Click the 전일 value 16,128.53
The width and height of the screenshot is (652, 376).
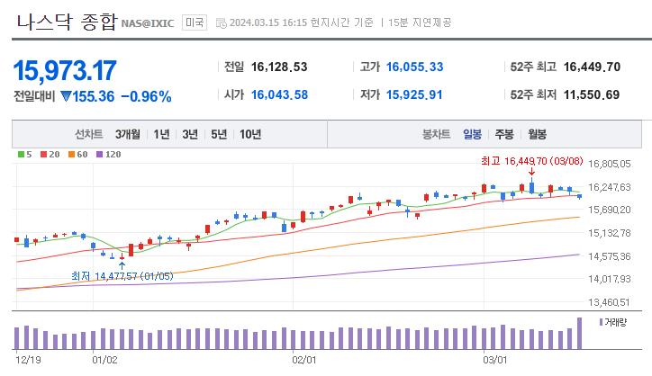coord(279,67)
